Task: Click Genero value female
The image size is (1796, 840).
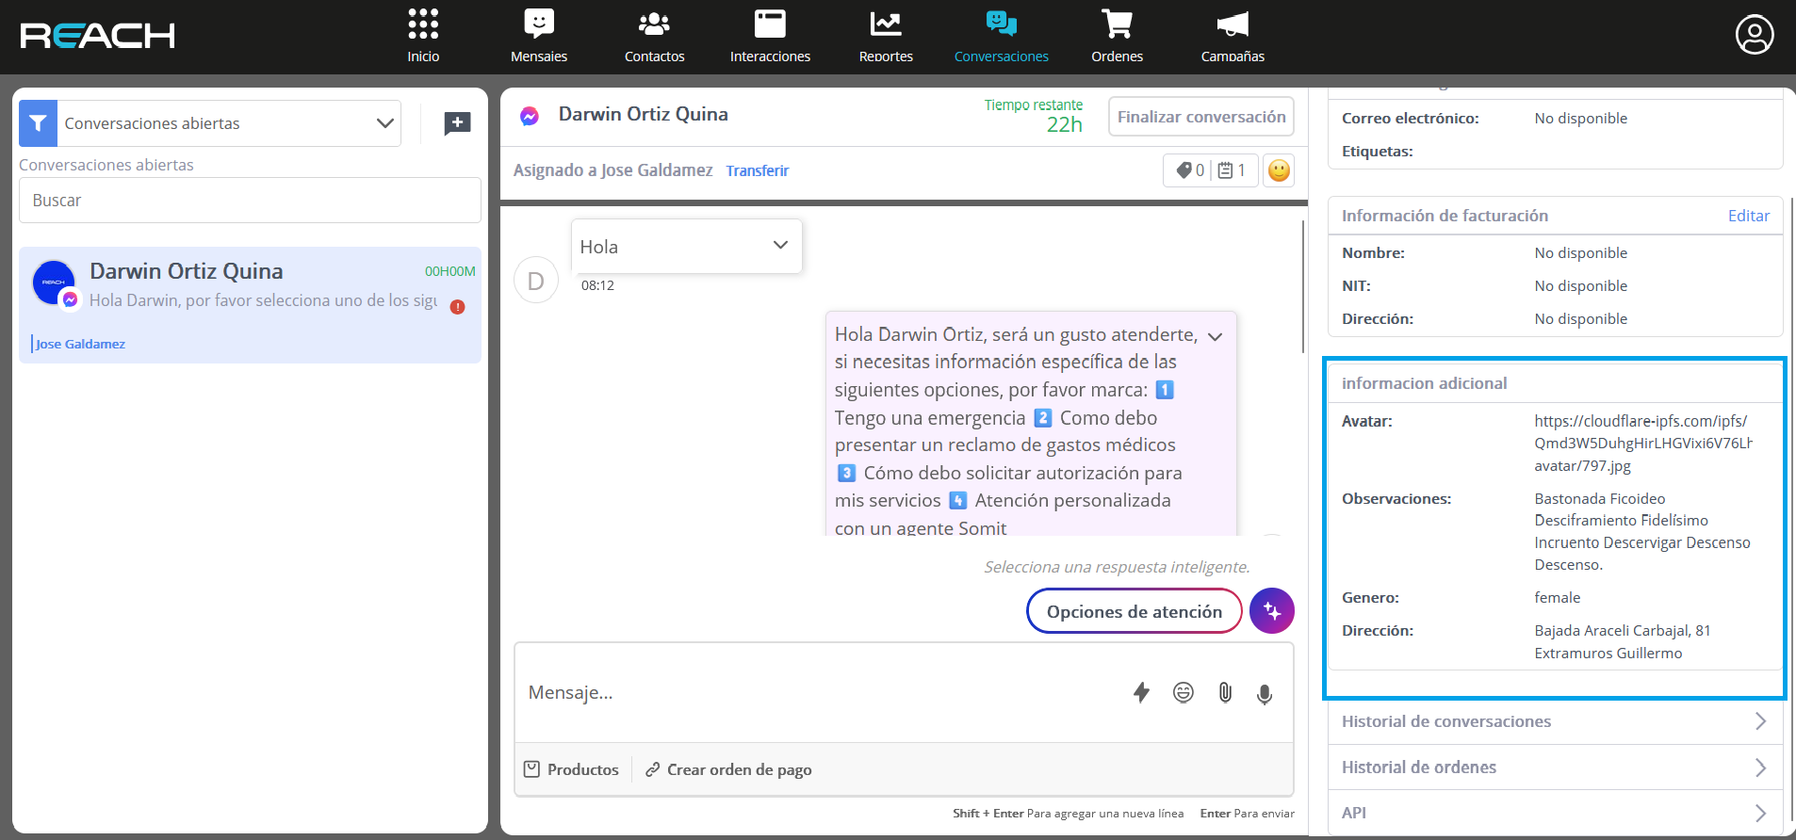Action: pyautogui.click(x=1557, y=598)
